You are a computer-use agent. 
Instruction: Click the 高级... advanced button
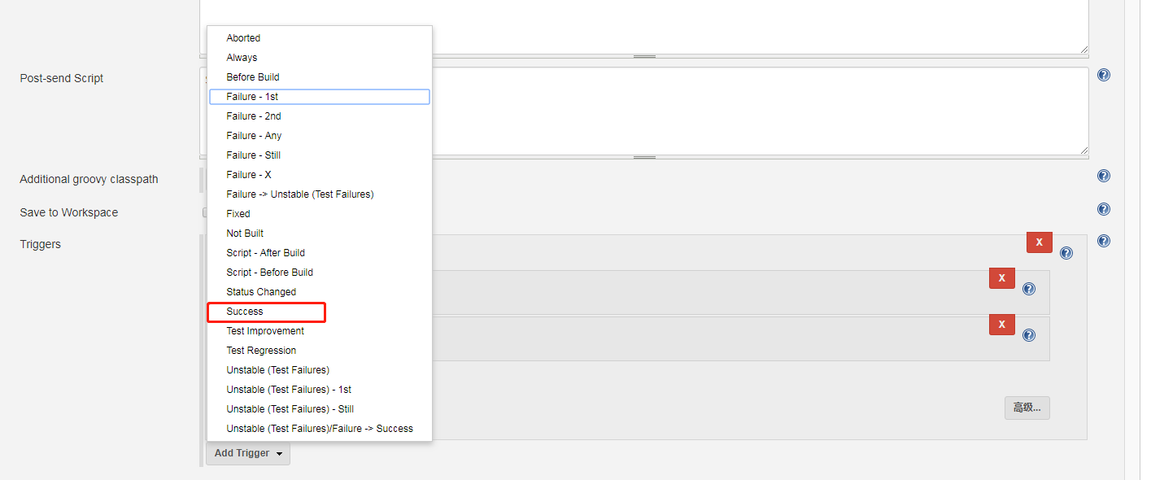pos(1027,408)
